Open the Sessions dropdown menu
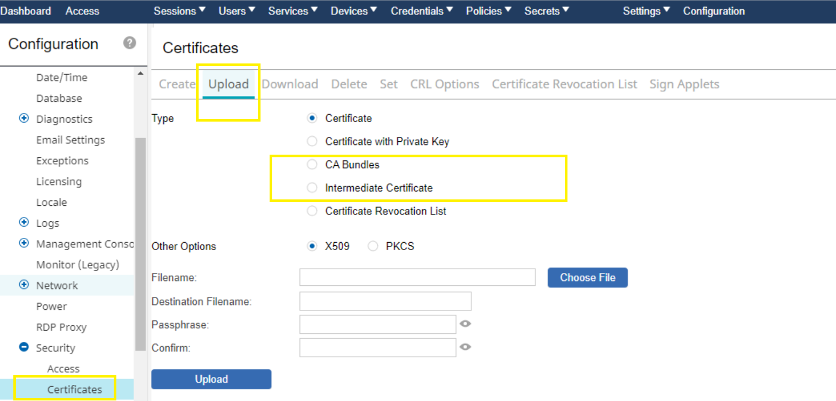 [x=180, y=11]
